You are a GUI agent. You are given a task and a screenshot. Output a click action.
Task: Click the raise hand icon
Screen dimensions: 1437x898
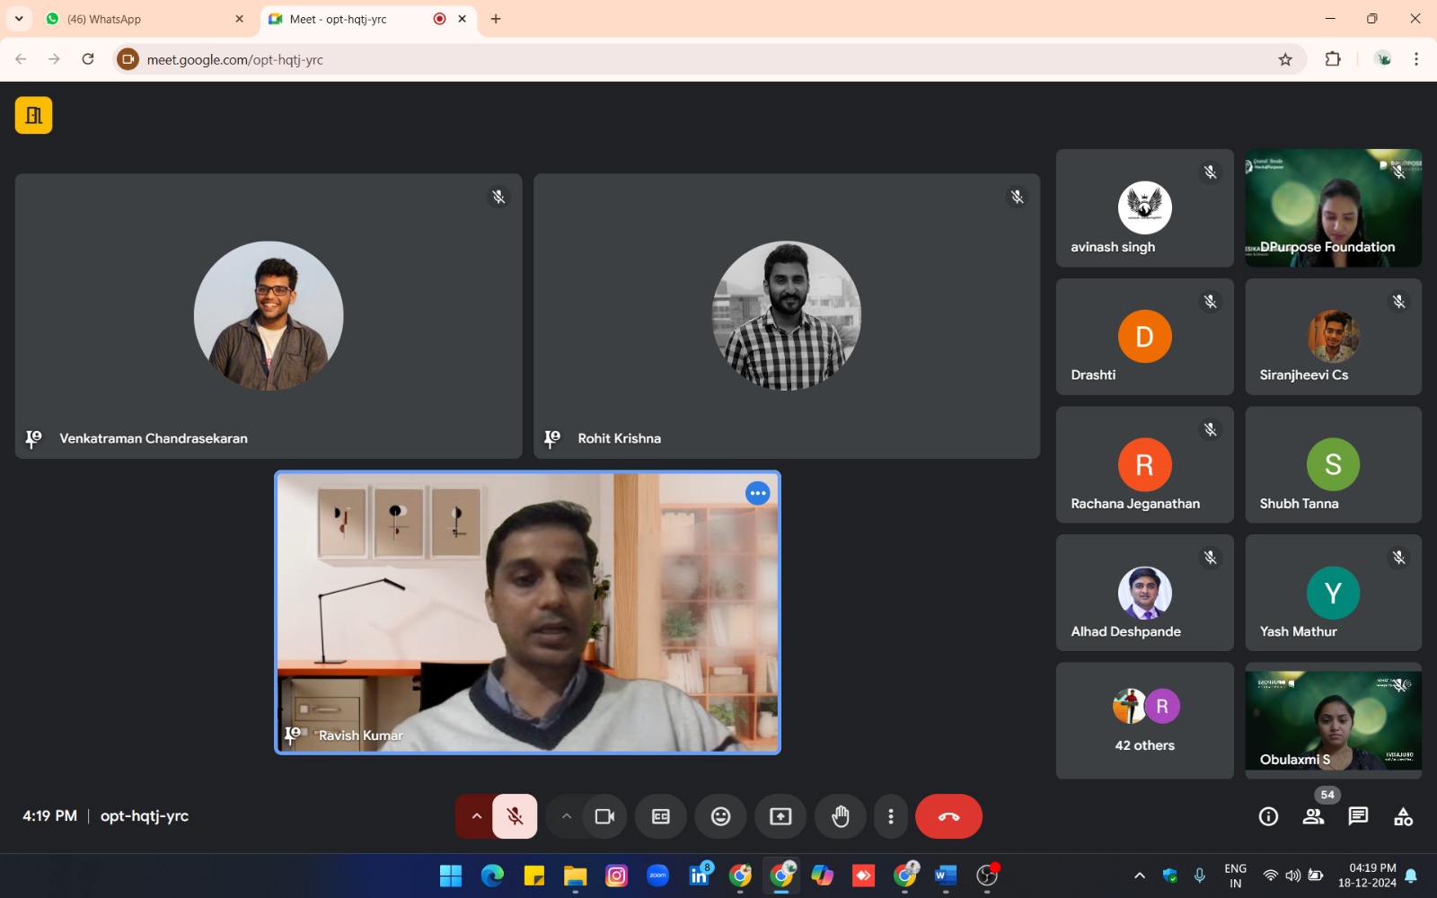(840, 816)
